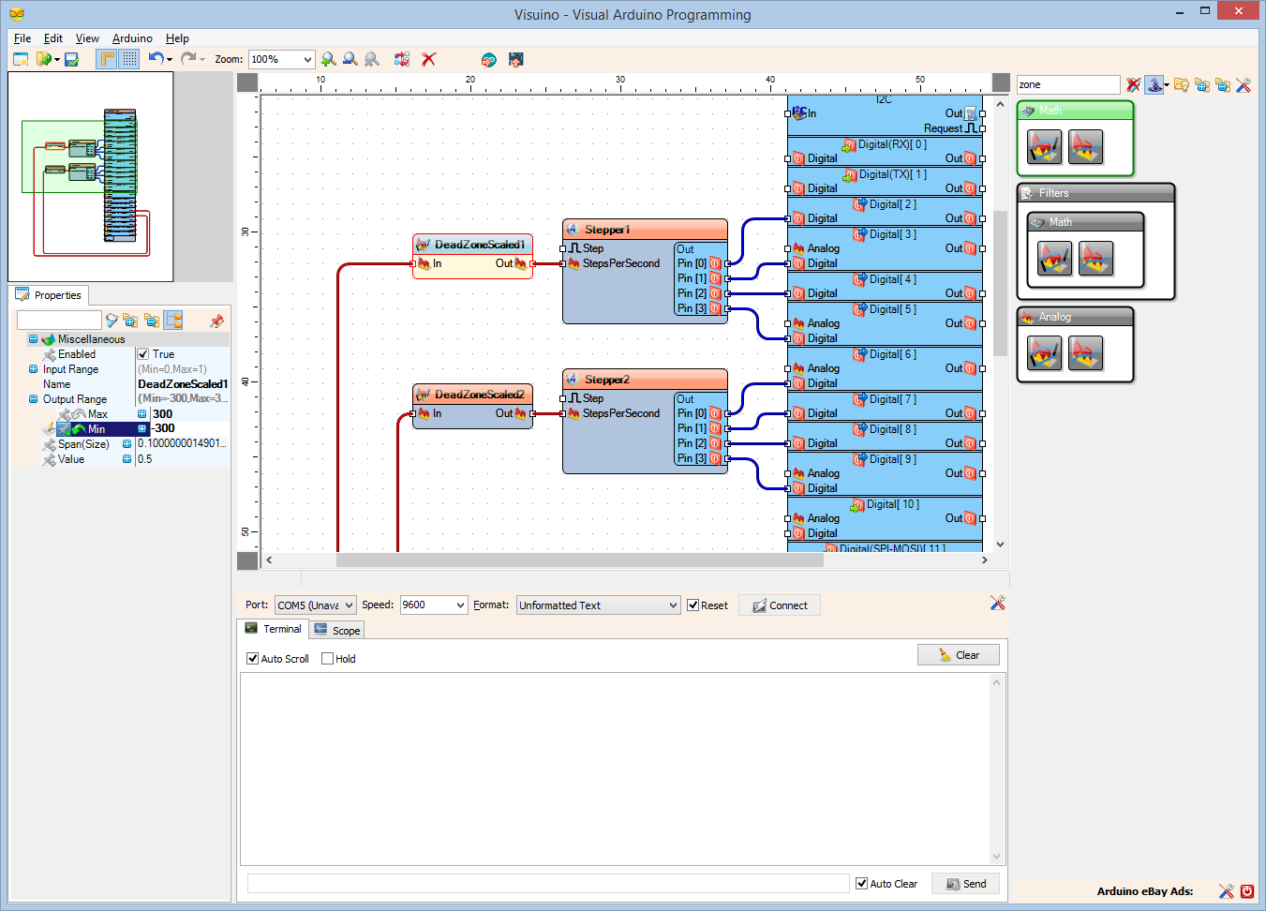The image size is (1266, 911).
Task: Click the red X delete icon
Action: [428, 58]
